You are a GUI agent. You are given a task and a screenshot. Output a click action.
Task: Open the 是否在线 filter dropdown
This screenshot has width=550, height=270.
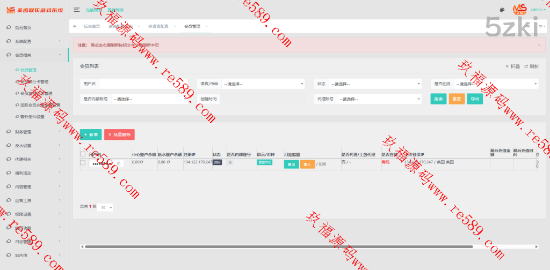point(496,84)
